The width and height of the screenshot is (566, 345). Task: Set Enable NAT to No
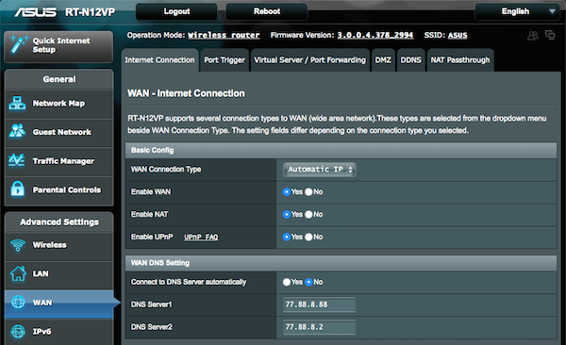tap(308, 214)
